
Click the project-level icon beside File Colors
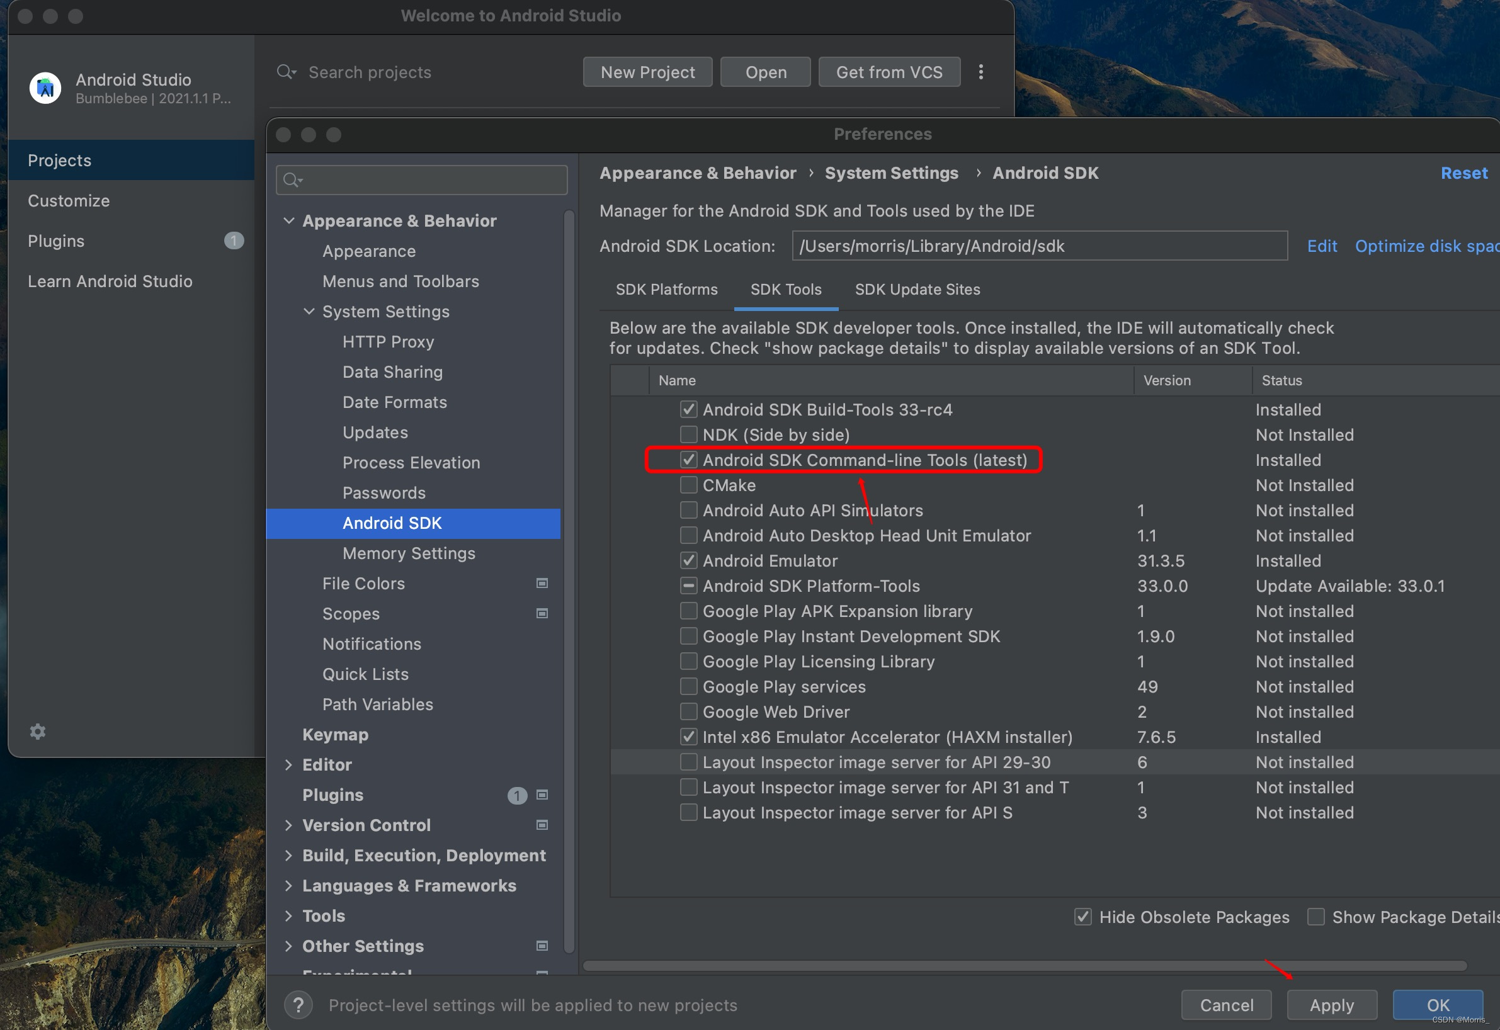pos(542,584)
